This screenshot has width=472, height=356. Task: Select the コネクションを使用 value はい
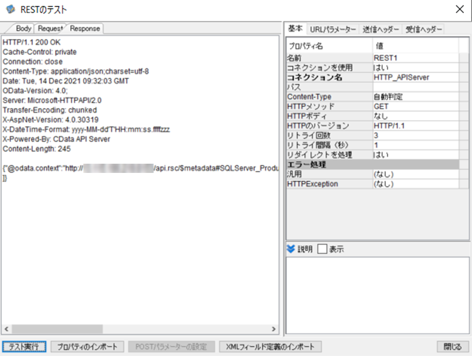pyautogui.click(x=416, y=67)
